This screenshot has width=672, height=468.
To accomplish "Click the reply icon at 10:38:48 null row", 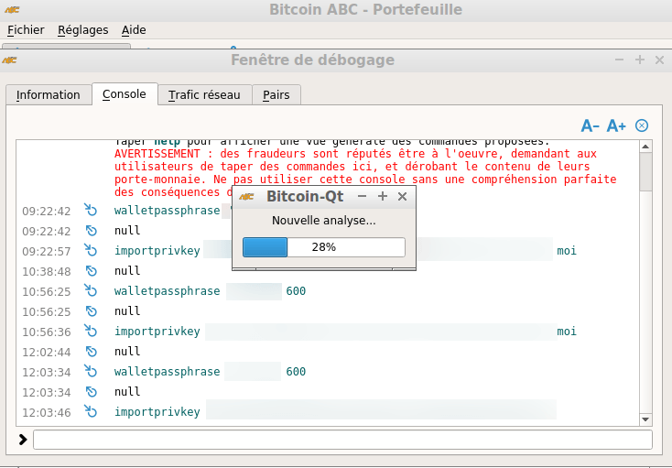I will coord(91,271).
